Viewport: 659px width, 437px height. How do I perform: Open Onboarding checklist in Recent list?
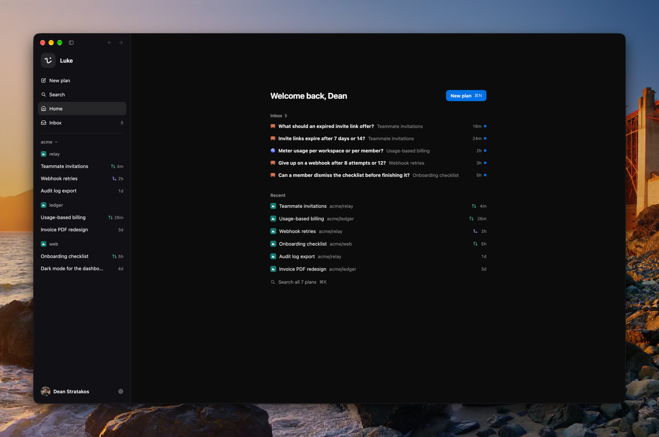[x=378, y=244]
